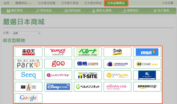This screenshot has width=177, height=104.
Task: Click the Seeq logo tile
Action: (x=29, y=75)
